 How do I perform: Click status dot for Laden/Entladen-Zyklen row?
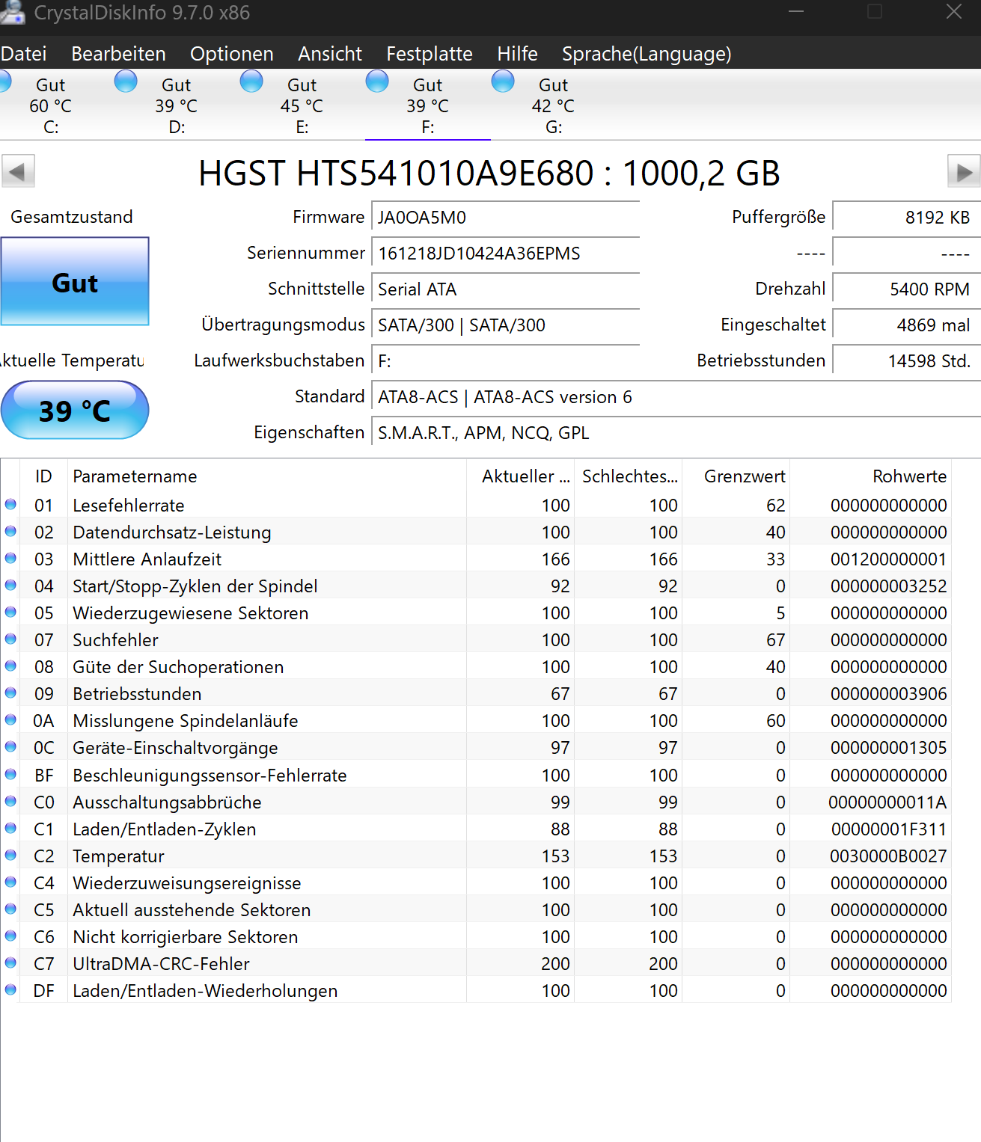pos(10,828)
